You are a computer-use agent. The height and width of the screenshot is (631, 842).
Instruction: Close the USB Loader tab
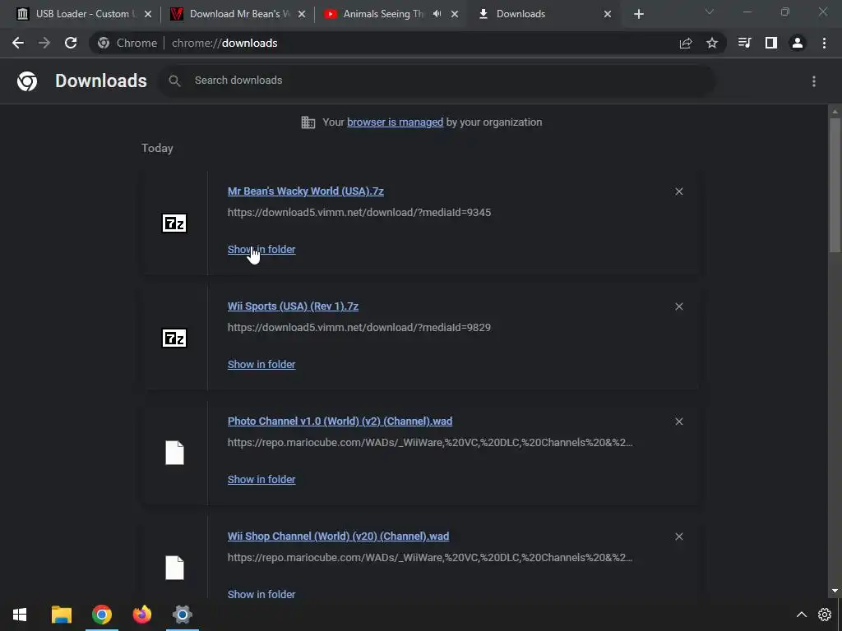tap(148, 14)
